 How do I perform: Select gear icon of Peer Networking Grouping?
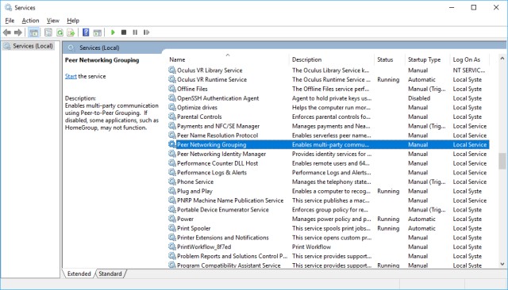point(172,144)
